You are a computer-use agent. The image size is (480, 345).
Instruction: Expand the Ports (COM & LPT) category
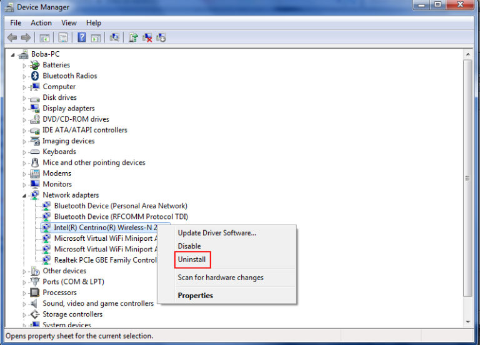point(24,283)
